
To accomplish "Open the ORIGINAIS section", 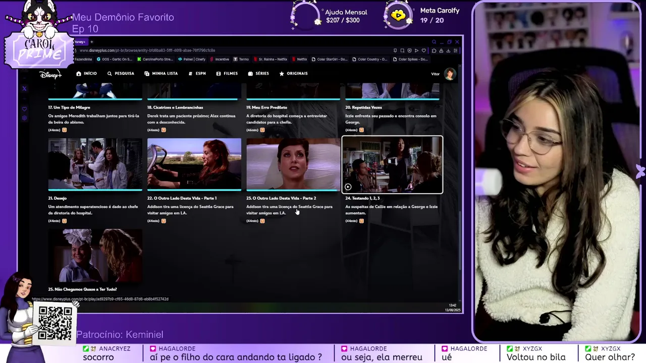I will (x=293, y=74).
